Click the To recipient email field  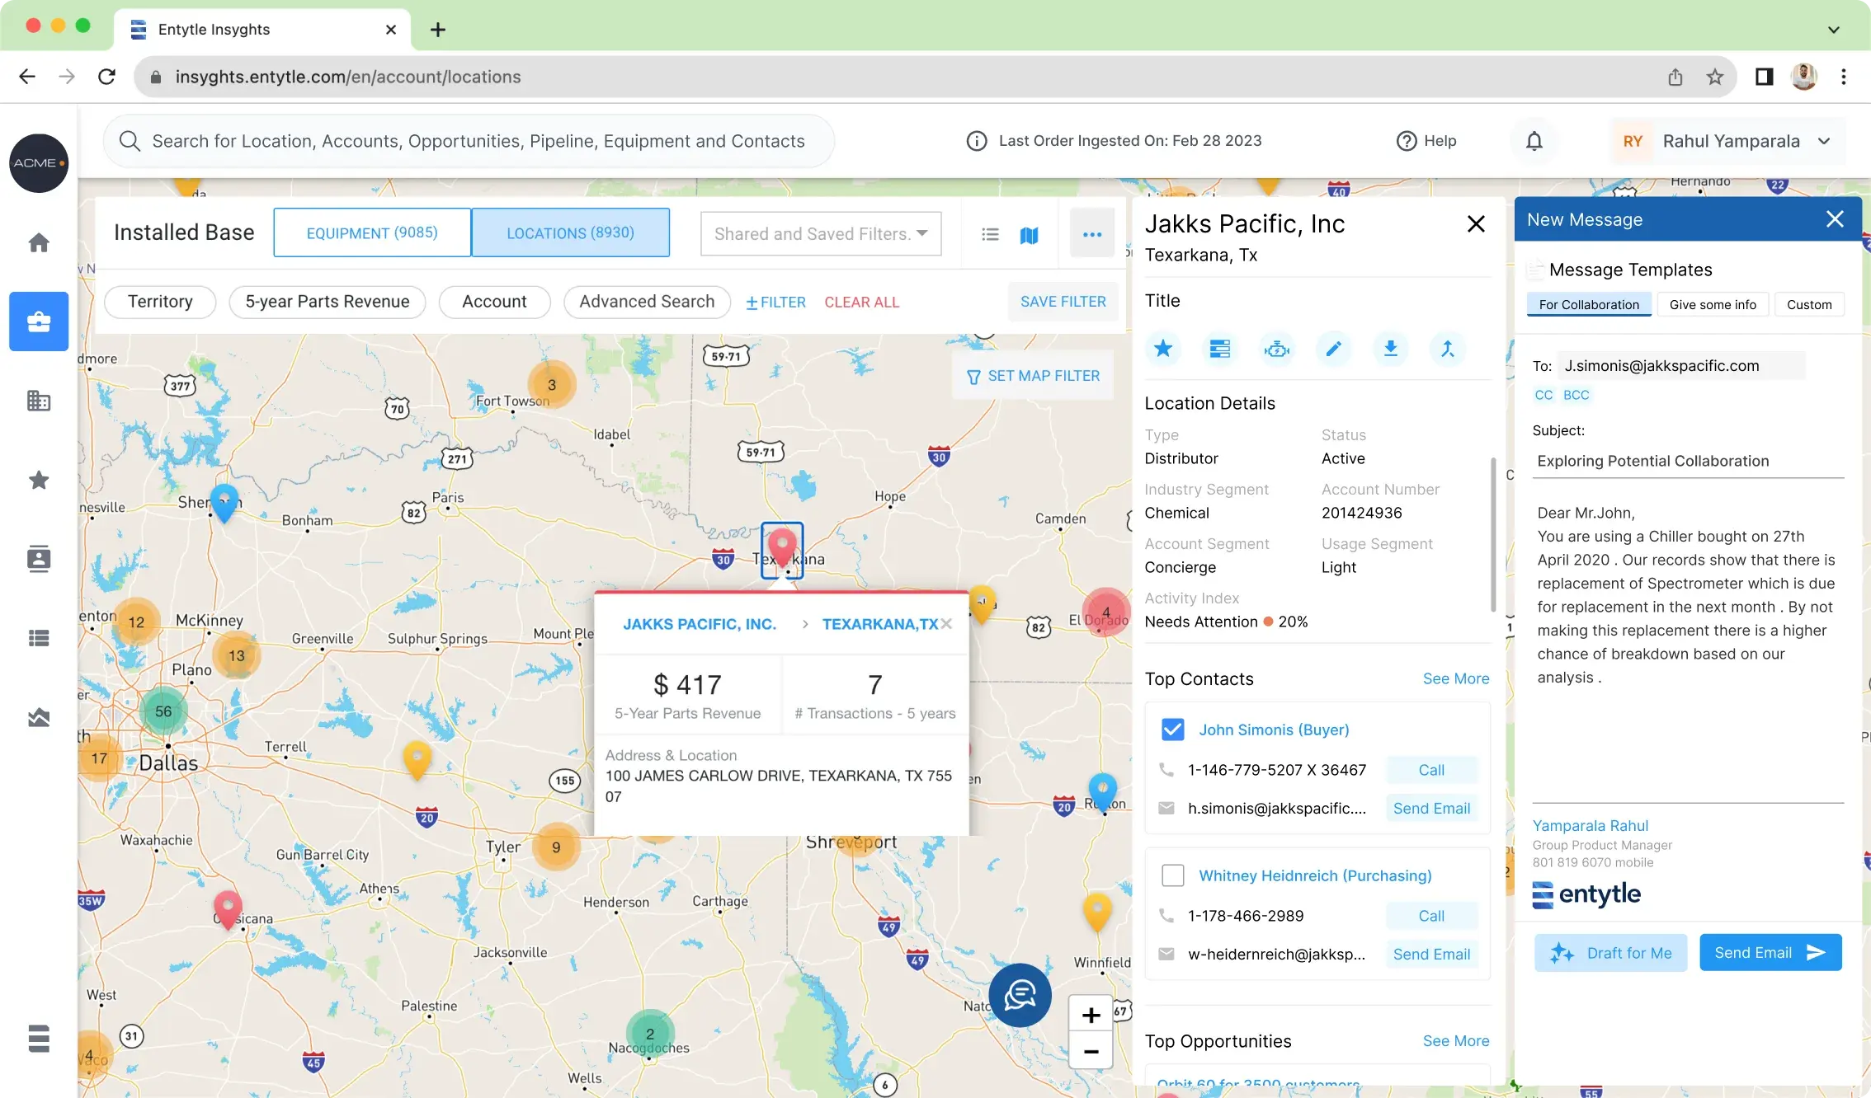click(1681, 366)
